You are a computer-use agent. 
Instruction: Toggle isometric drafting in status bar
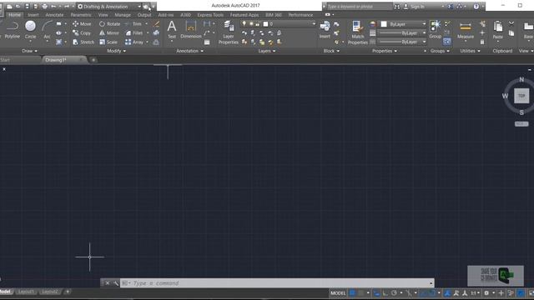click(x=409, y=292)
